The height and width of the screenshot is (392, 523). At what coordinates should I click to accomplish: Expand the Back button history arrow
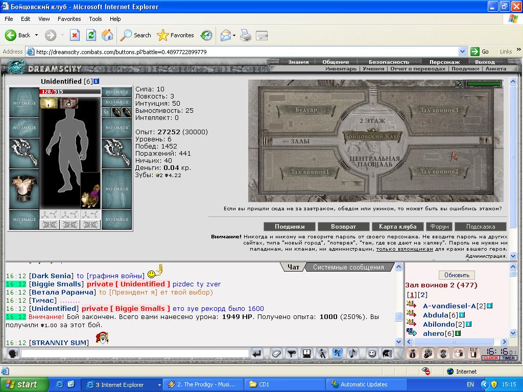pos(36,35)
